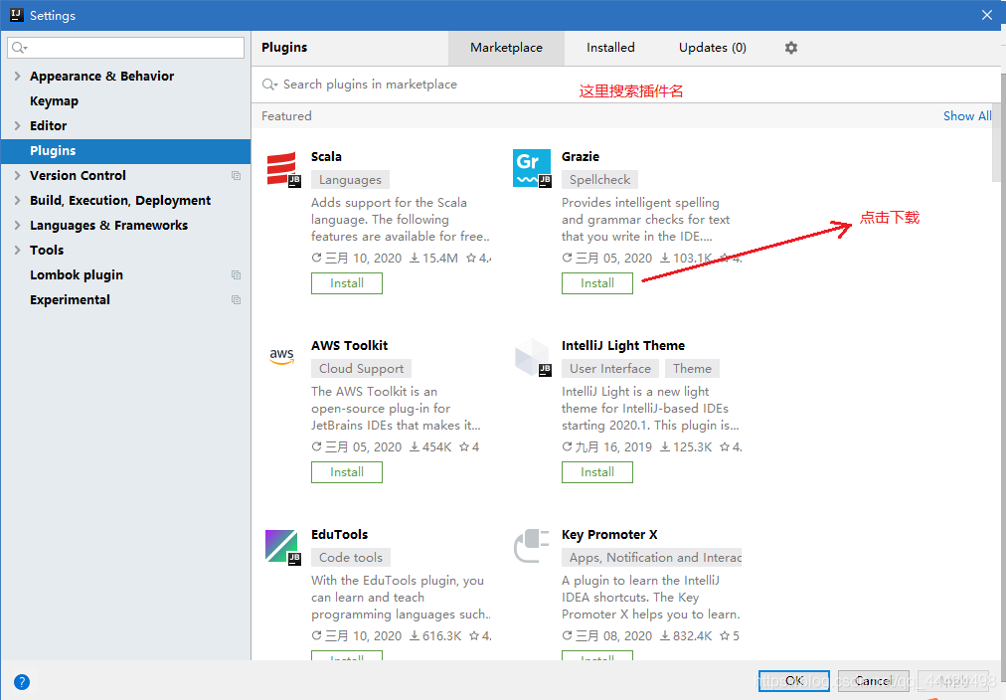Viewport: 1006px width, 700px height.
Task: Click the marketplace search magnifier icon
Action: [x=269, y=85]
